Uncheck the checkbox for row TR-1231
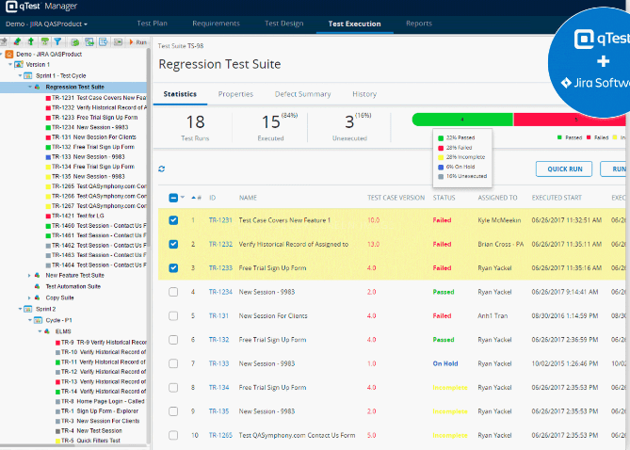The width and height of the screenshot is (630, 450). (x=172, y=220)
